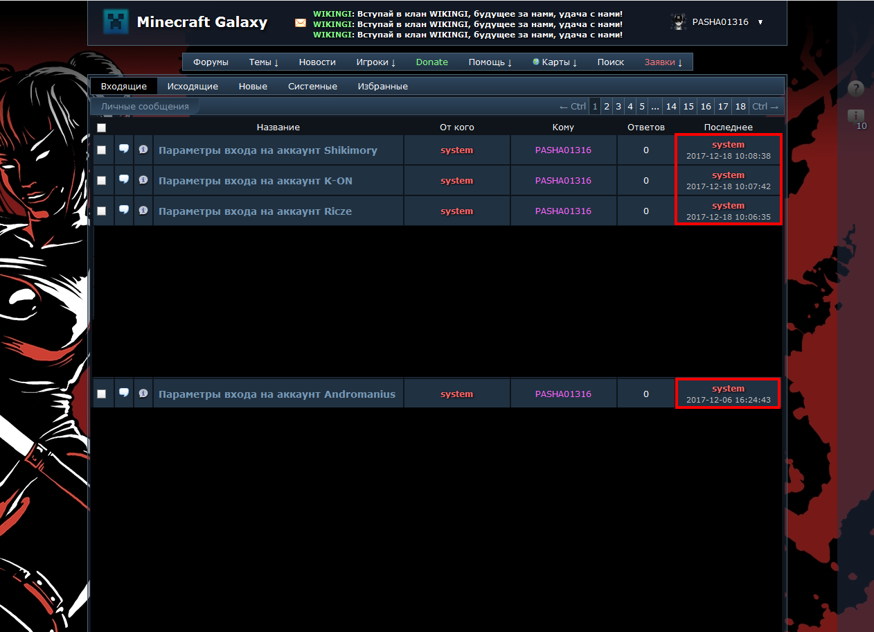The image size is (874, 632).
Task: Open the question mark help icon
Action: (856, 89)
